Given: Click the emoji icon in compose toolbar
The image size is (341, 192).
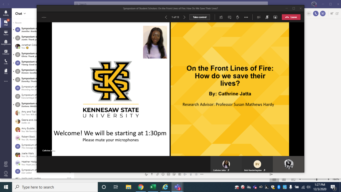Looking at the screenshot, I should click(x=163, y=174).
